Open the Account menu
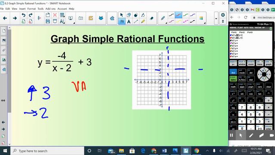Image resolution: width=275 pixels, height=155 pixels. pos(62,9)
